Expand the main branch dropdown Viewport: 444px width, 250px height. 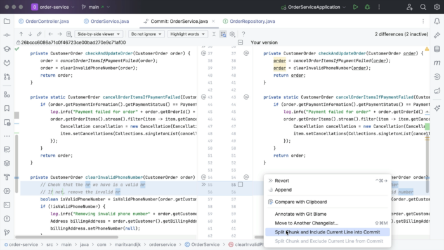click(x=95, y=7)
